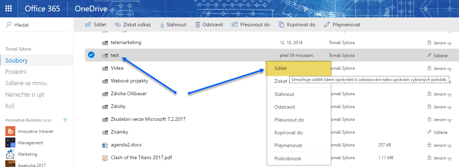Open OneDrive home from header

[x=91, y=9]
